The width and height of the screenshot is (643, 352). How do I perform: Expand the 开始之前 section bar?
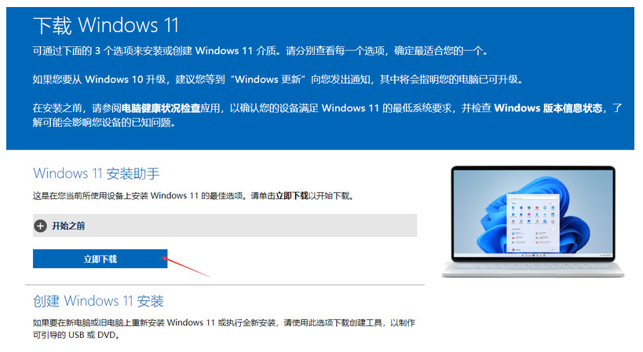[225, 226]
